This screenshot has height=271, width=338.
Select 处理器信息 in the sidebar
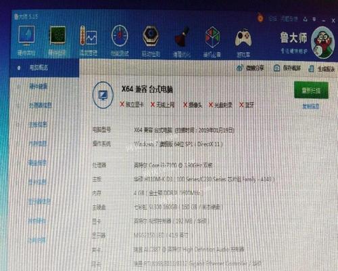coord(41,105)
